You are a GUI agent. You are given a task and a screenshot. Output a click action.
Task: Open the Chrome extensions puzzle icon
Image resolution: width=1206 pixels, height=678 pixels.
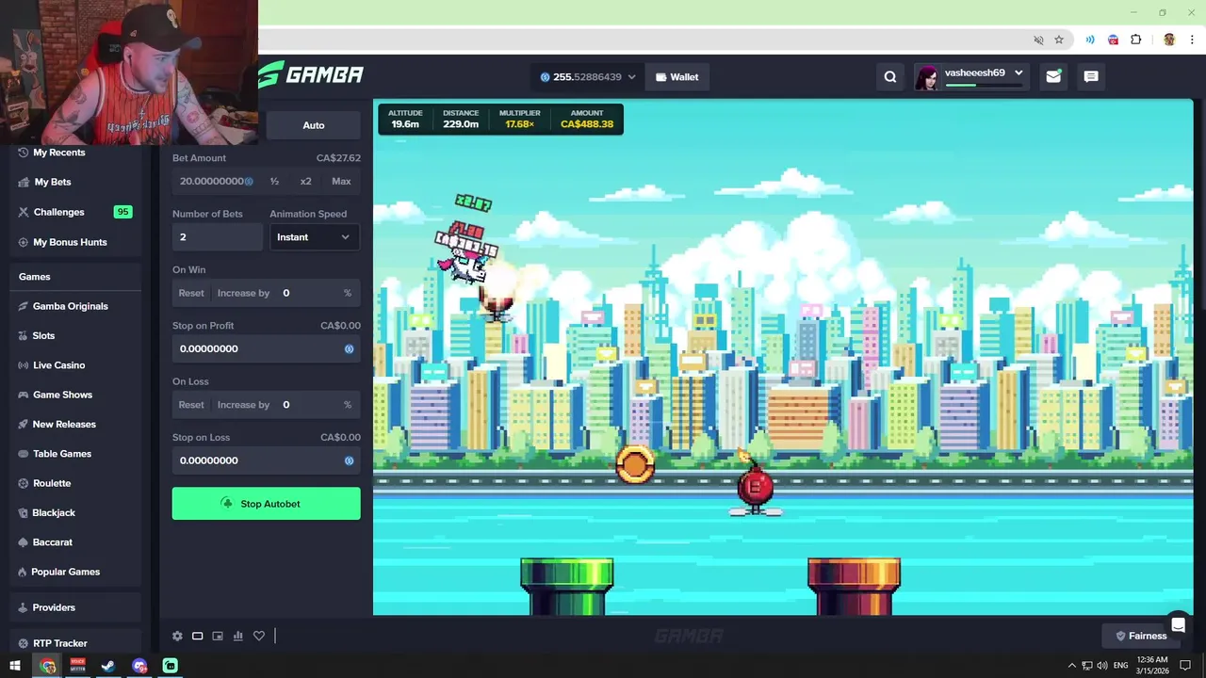(1136, 40)
